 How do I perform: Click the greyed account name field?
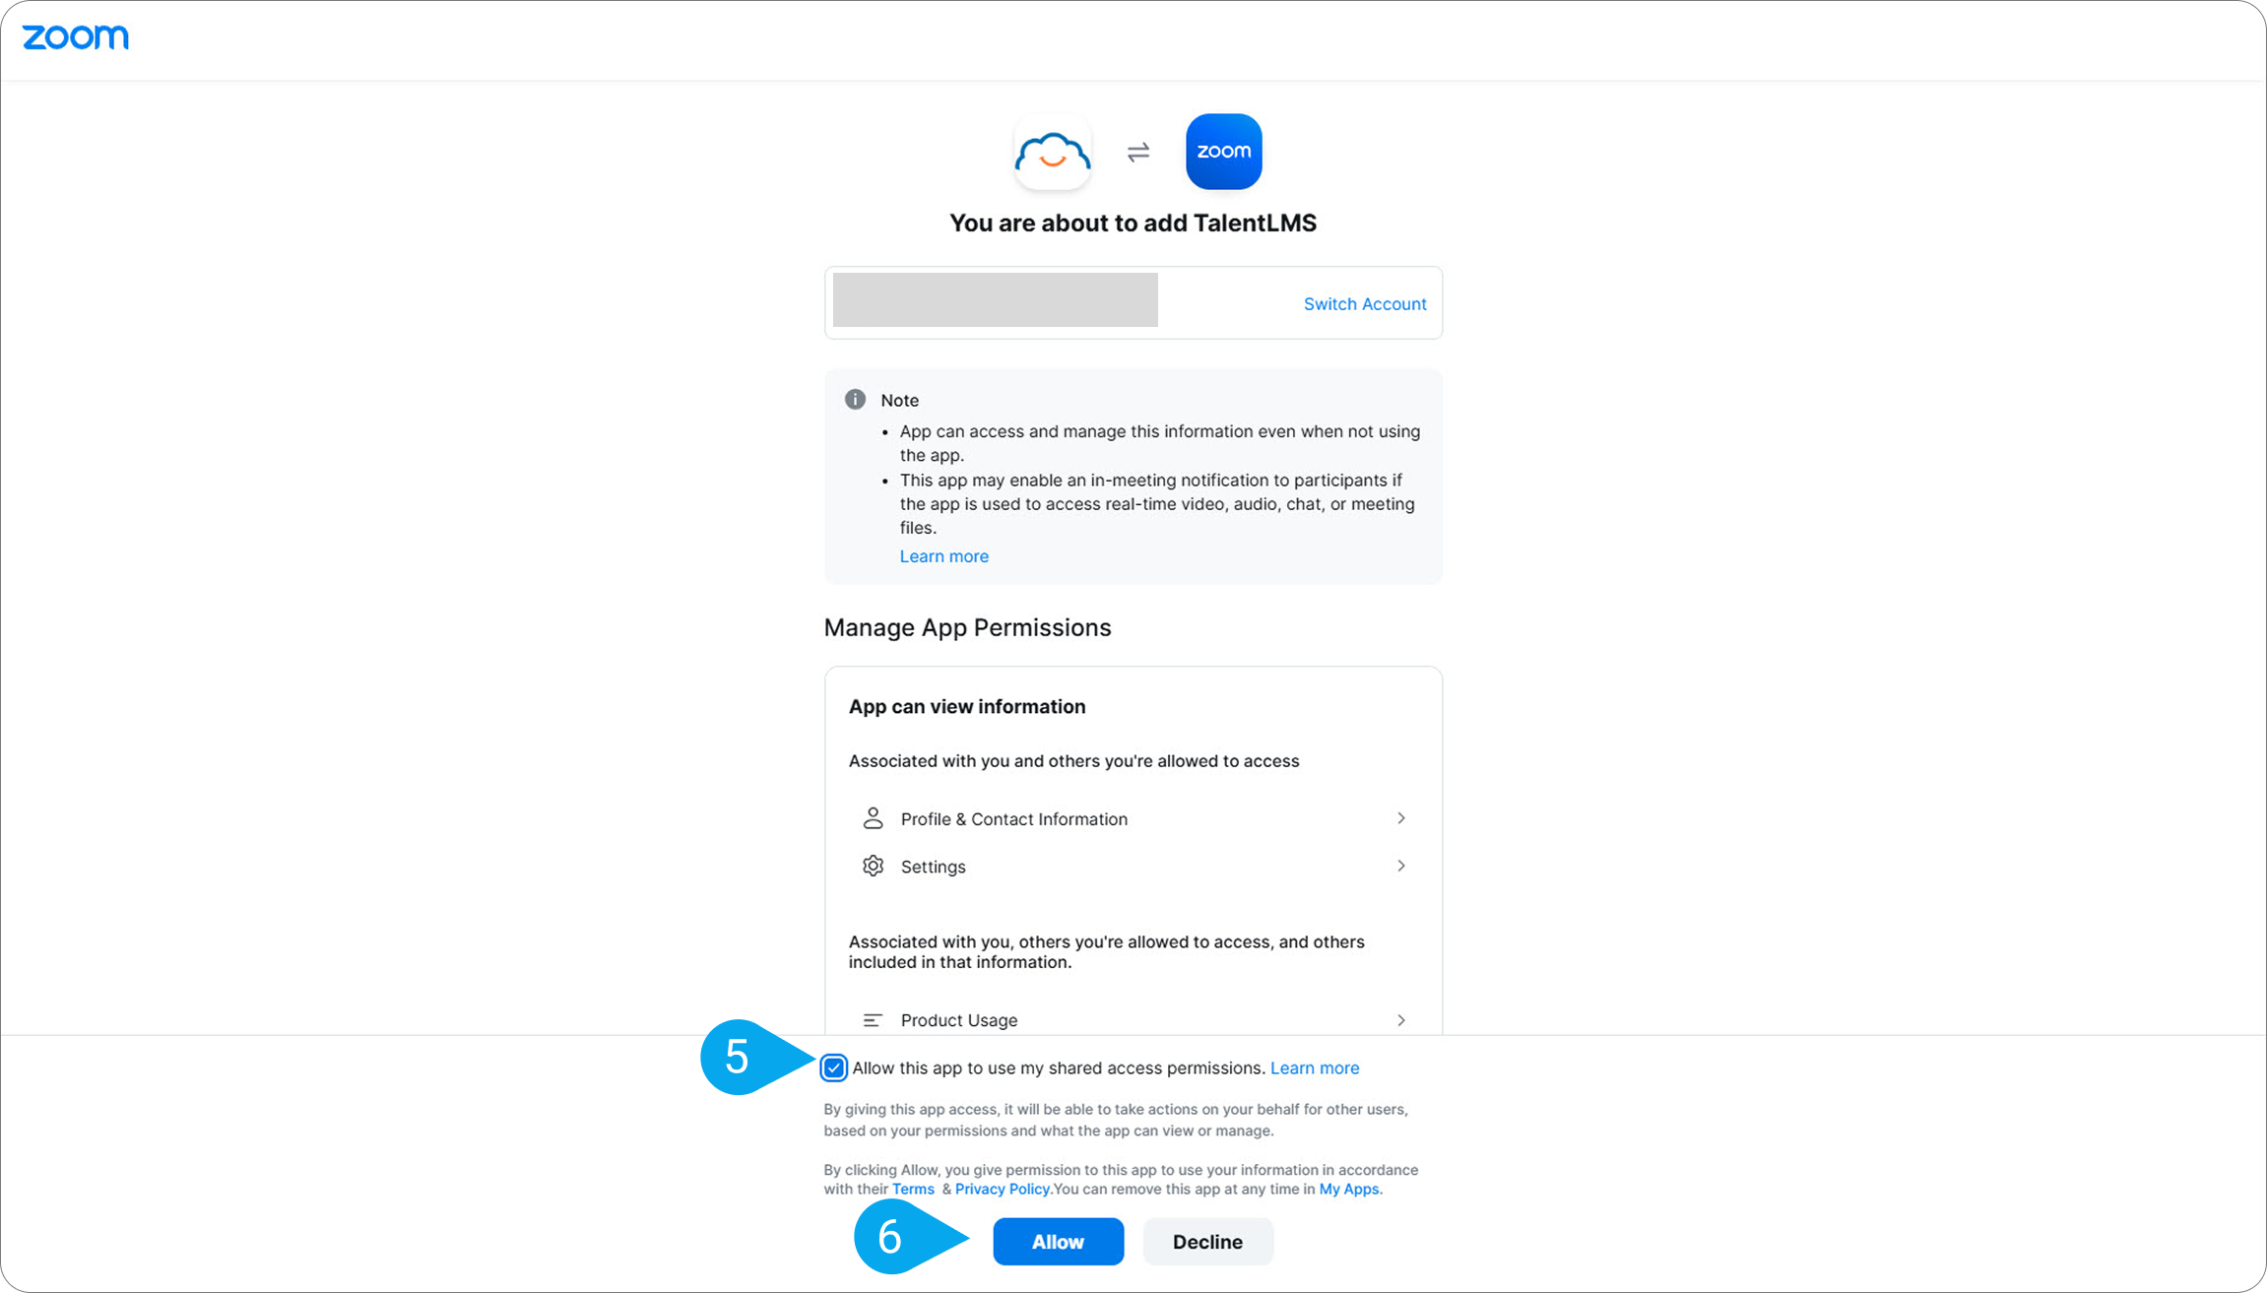click(x=996, y=299)
